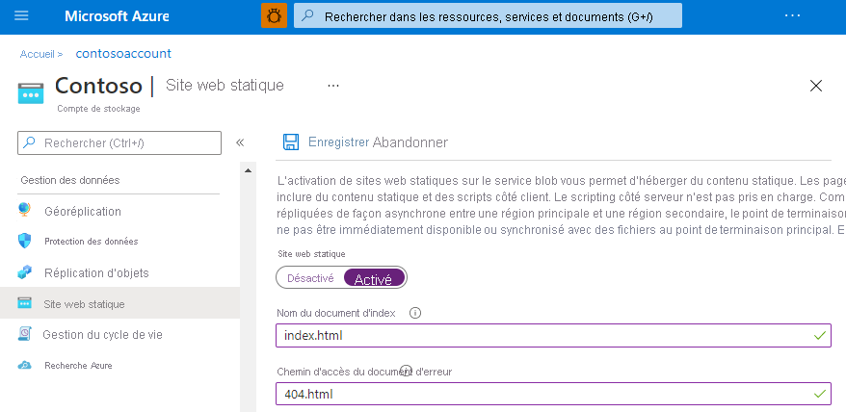Image resolution: width=846 pixels, height=412 pixels.
Task: Focus the sidebar Rechercher (Ctrl+/) field
Action: [x=119, y=142]
